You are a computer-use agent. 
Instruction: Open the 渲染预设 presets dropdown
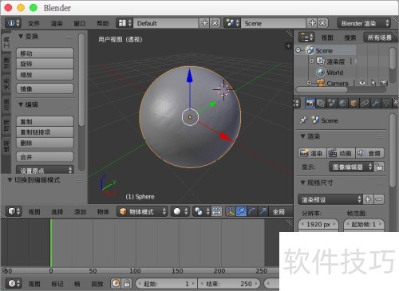click(x=330, y=199)
